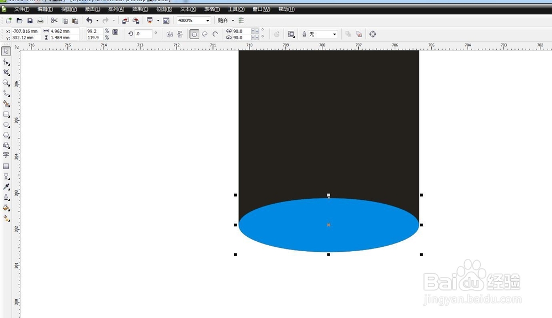Click the dark rectangle shape on canvas

tap(328, 123)
